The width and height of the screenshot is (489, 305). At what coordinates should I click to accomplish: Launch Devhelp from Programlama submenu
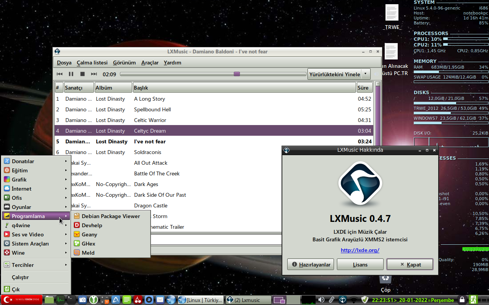click(111, 225)
